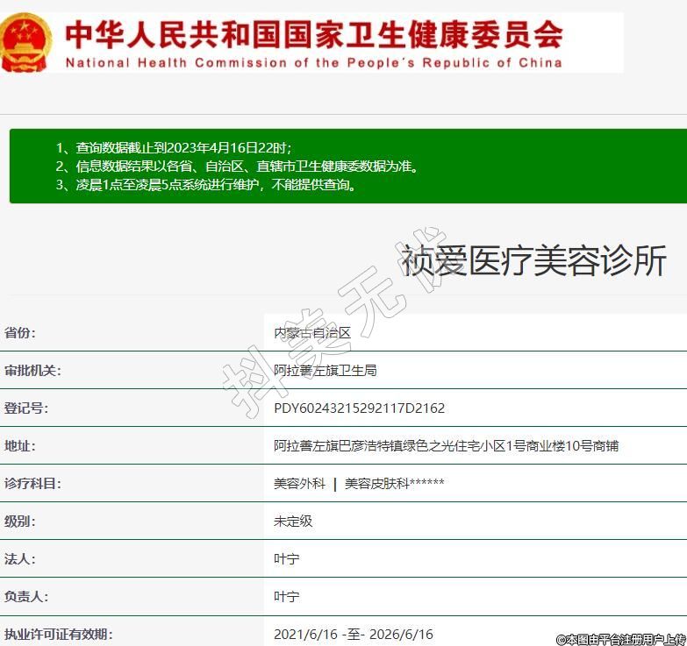Viewport: 687px width, 646px height.
Task: Click the license validity dates 2021/6/16 -至- 2026/6/16
Action: pos(353,635)
